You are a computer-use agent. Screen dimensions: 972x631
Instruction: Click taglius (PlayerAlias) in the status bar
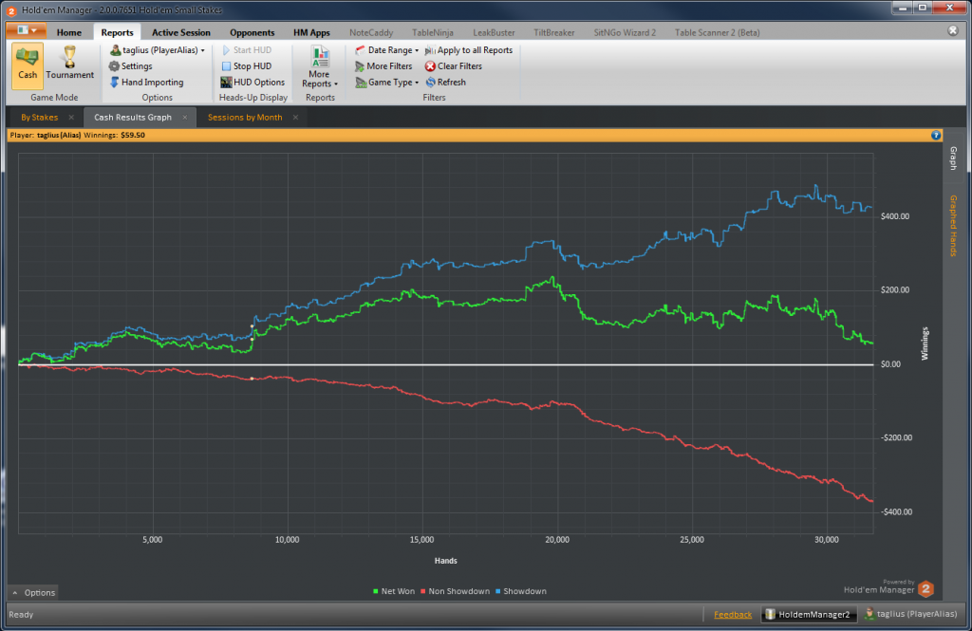[910, 614]
